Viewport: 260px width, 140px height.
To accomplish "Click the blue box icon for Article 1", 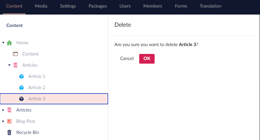I will [x=21, y=76].
